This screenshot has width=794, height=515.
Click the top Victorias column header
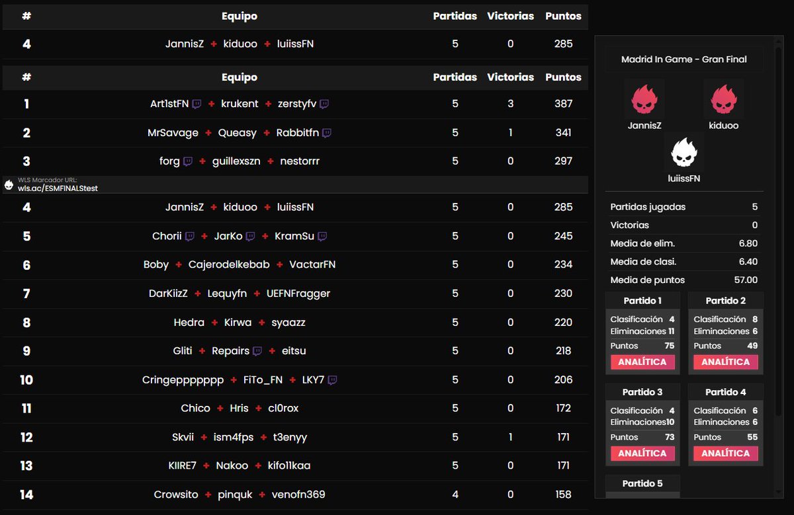[x=511, y=16]
